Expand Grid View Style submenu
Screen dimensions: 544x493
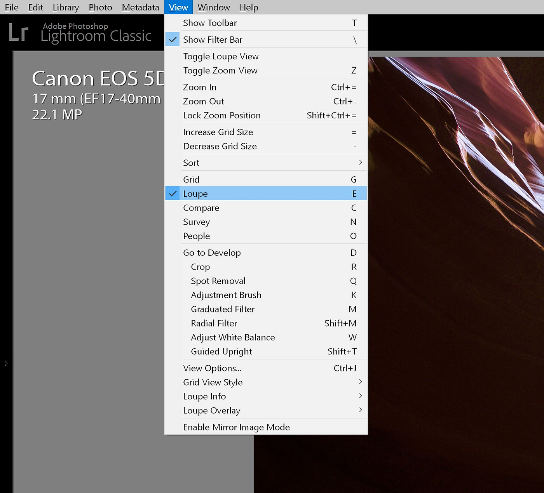click(x=266, y=382)
